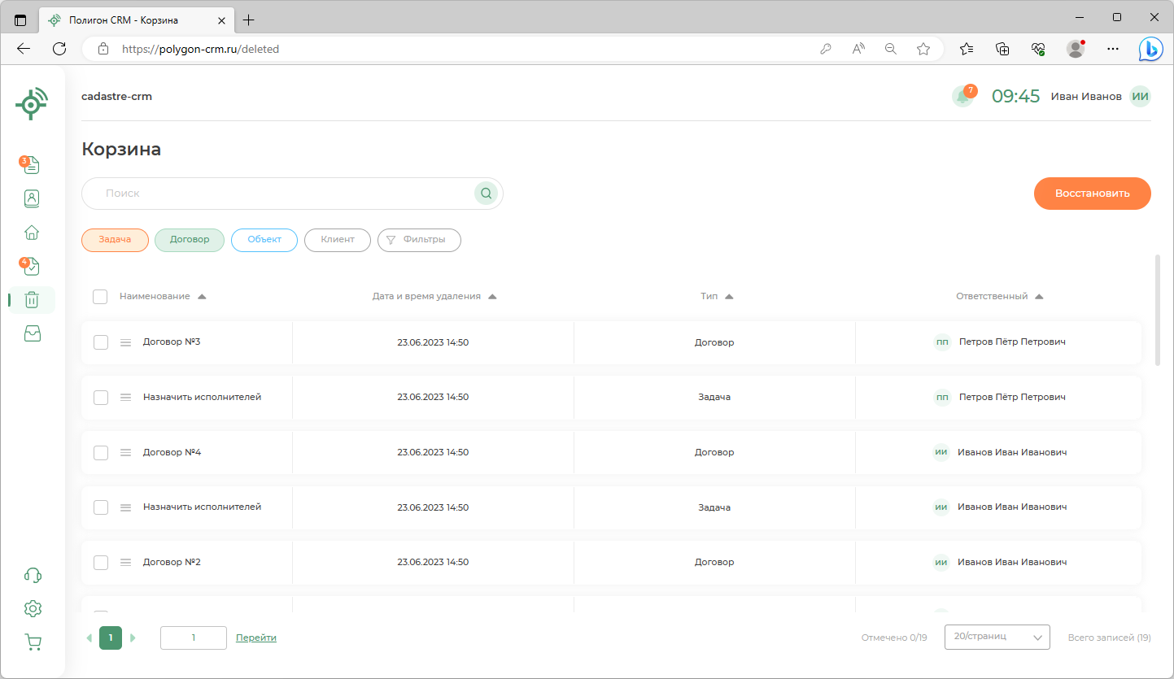Click the browser back arrow
The height and width of the screenshot is (679, 1174).
[24, 49]
